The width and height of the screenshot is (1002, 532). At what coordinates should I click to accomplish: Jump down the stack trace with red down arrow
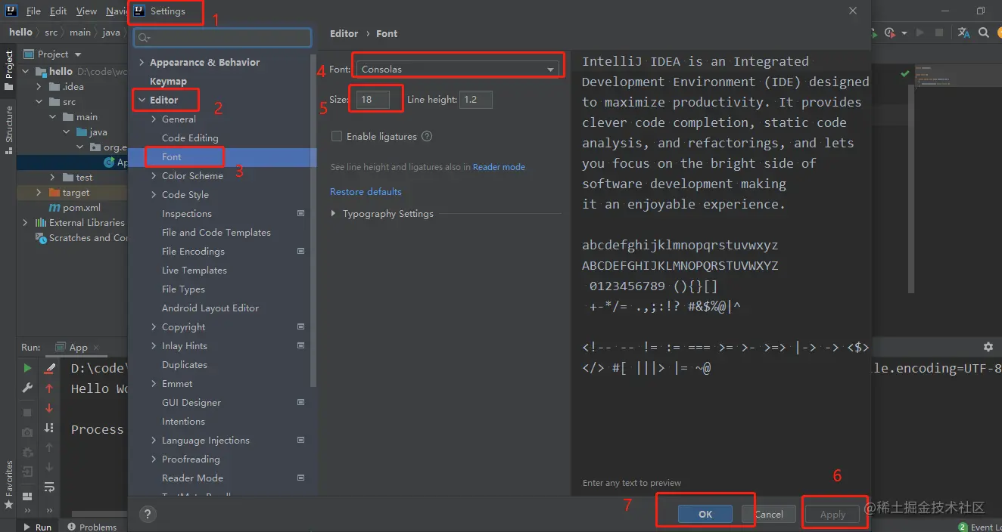click(x=49, y=408)
